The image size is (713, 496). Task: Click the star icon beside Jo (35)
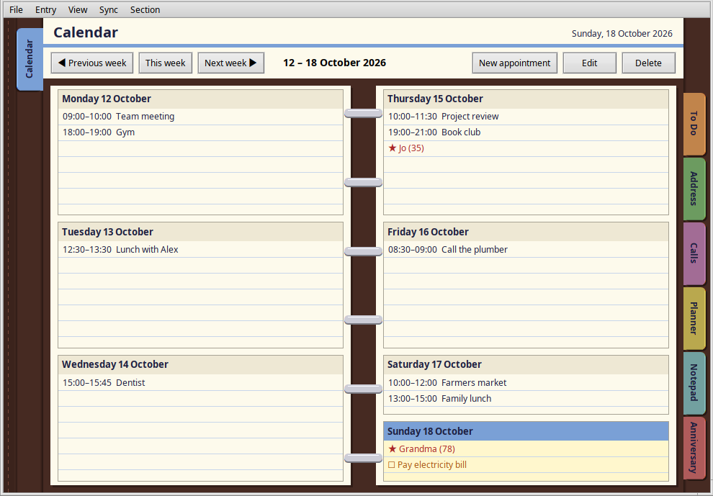(x=393, y=148)
